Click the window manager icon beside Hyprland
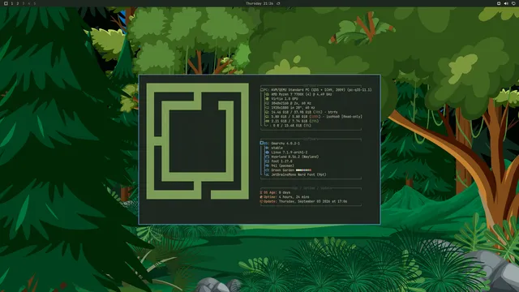The image size is (519, 292). (267, 157)
